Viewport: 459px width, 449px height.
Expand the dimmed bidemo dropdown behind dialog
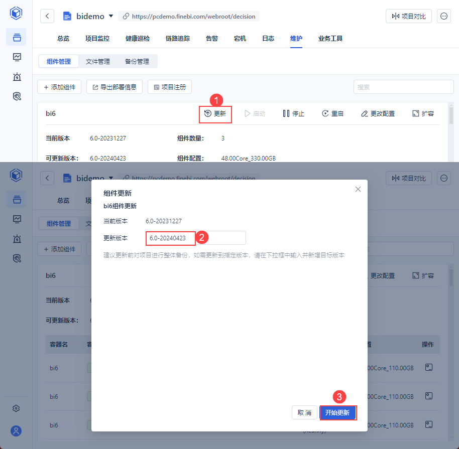[111, 178]
